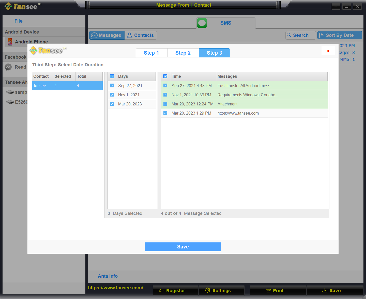Screen dimensions: 366x299
Task: Uncheck the Mar 20, 2023 1:29 PM message
Action: click(165, 113)
